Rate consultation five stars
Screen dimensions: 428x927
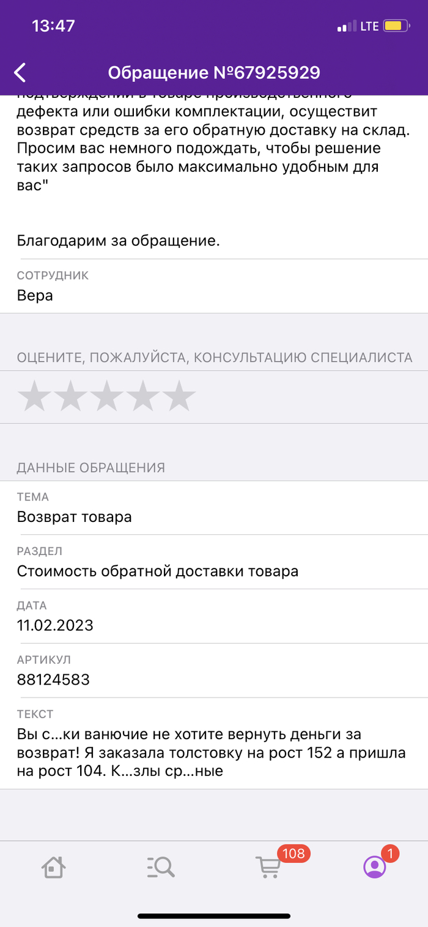click(x=179, y=396)
